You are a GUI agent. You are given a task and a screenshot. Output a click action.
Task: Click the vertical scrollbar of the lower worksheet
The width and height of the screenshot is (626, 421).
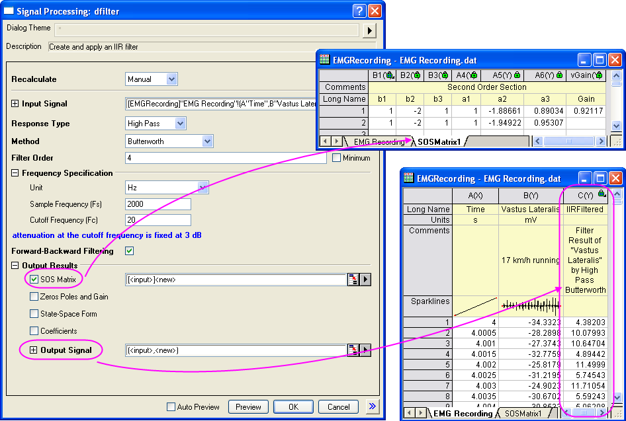pyautogui.click(x=617, y=297)
